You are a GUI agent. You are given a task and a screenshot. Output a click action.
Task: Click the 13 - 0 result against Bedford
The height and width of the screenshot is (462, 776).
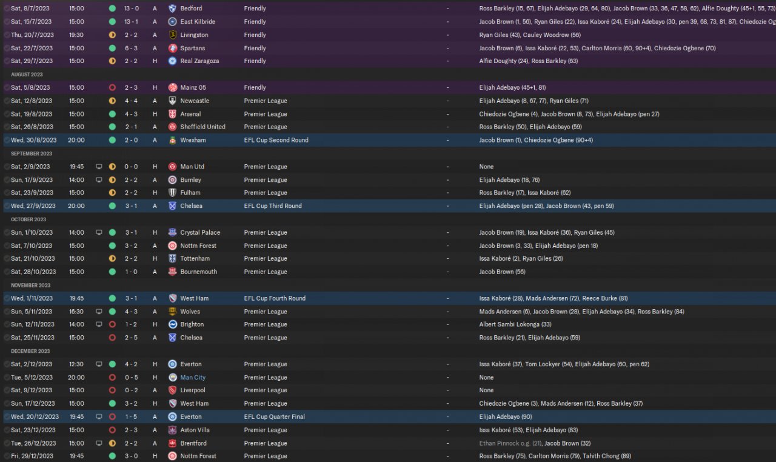pyautogui.click(x=133, y=8)
